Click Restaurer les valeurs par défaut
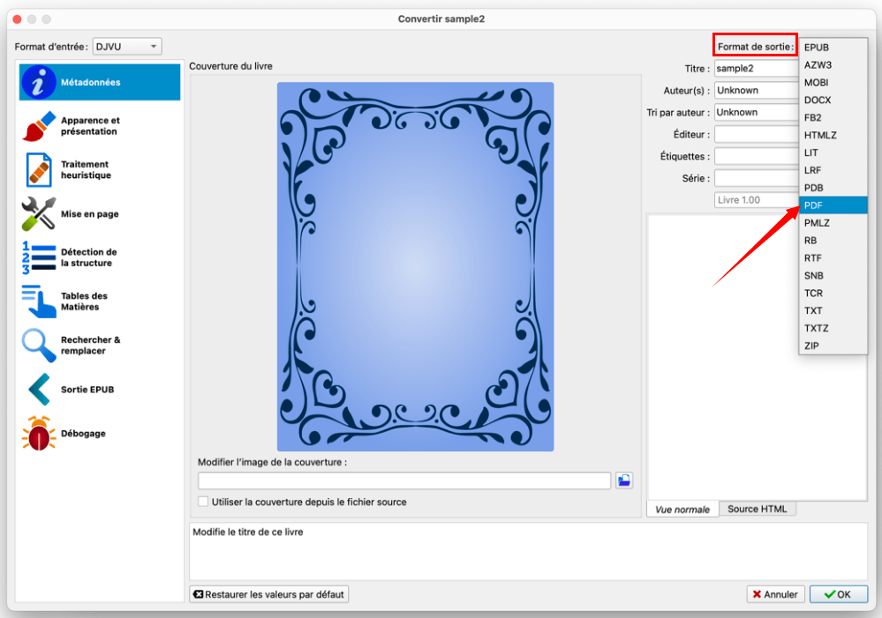 tap(269, 594)
